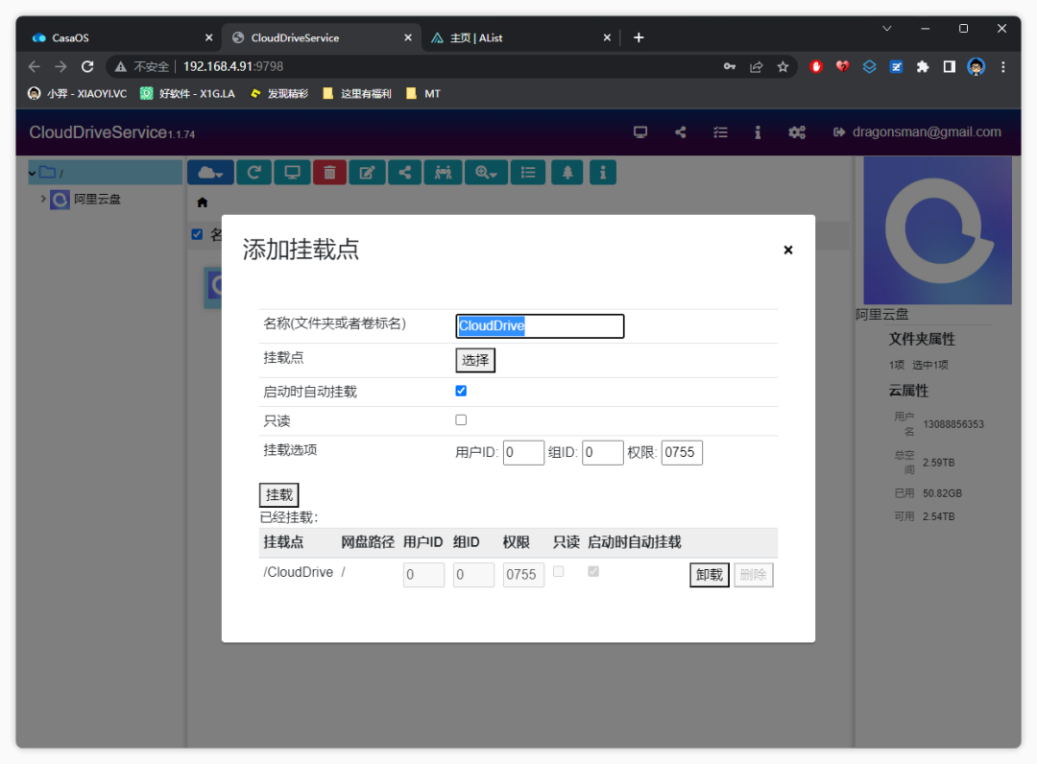Click the tree icon in file toolbar
The image size is (1037, 764).
point(567,173)
